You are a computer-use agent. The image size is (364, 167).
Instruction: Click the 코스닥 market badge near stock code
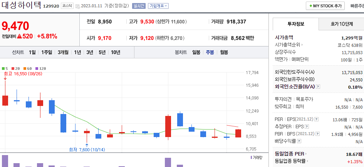point(67,6)
